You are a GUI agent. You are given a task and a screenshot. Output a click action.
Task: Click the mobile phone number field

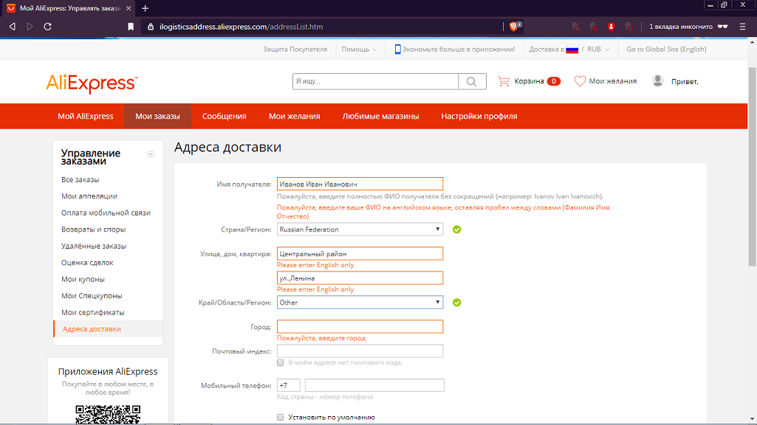click(374, 385)
